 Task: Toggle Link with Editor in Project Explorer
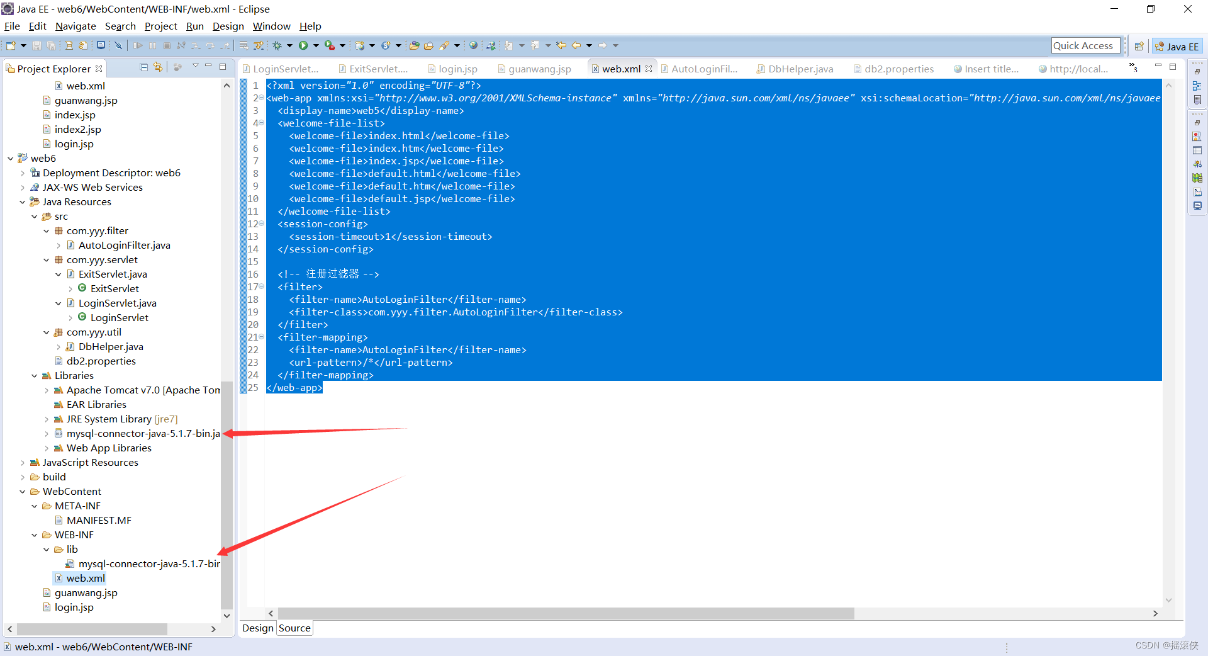[158, 67]
